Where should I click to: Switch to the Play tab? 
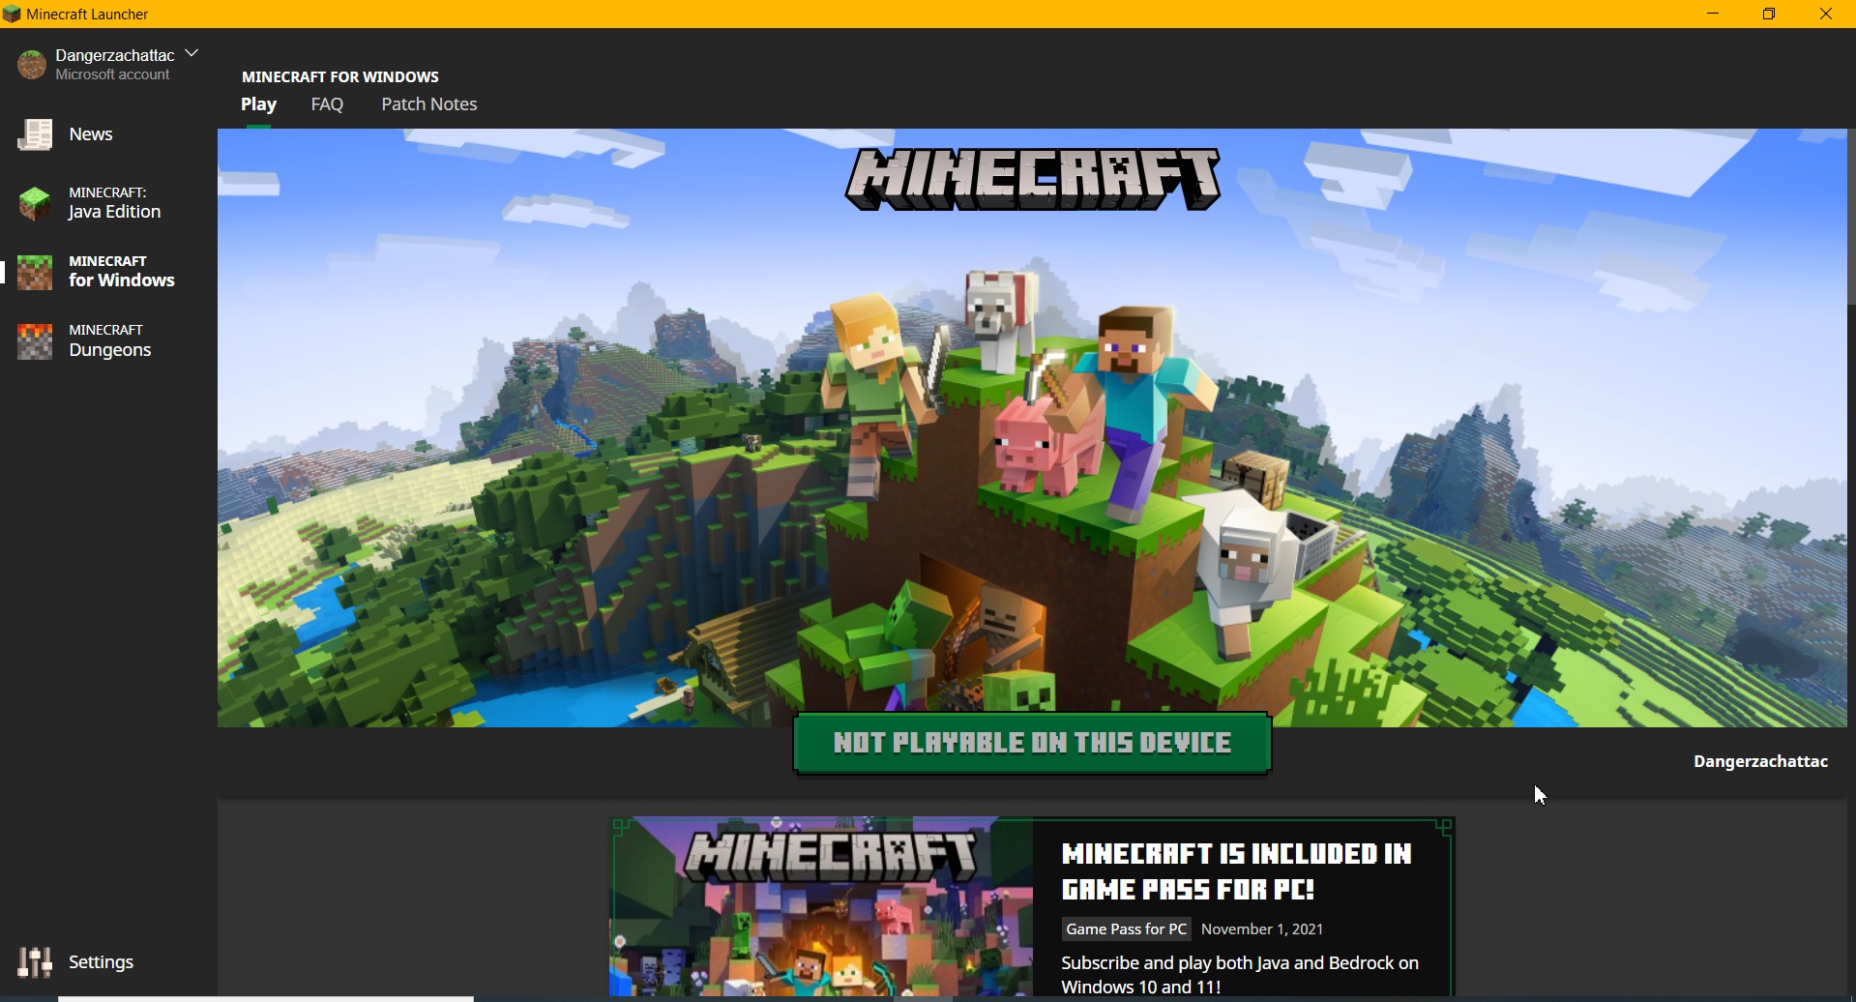pyautogui.click(x=258, y=104)
